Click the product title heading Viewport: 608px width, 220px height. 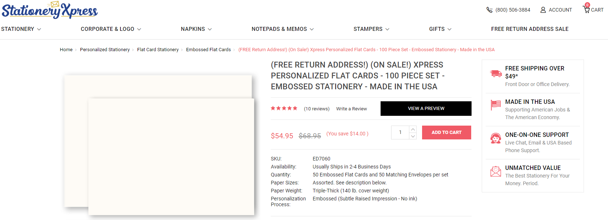[358, 76]
